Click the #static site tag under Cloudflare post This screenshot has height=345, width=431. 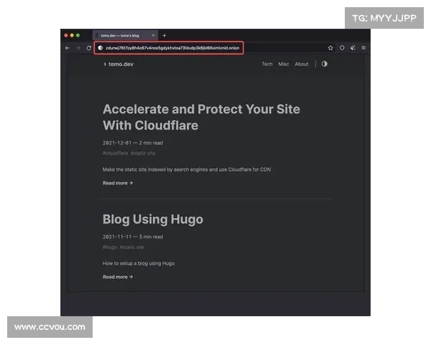point(143,153)
